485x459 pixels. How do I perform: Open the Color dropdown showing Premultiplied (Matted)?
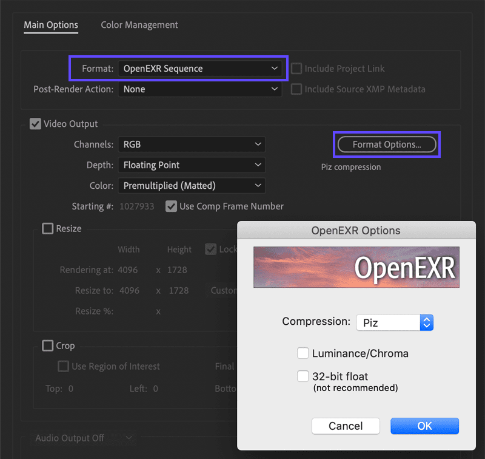tap(192, 185)
